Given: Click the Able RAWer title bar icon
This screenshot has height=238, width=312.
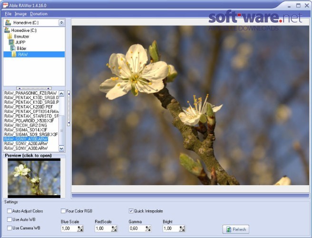Looking at the screenshot, I should (x=5, y=5).
